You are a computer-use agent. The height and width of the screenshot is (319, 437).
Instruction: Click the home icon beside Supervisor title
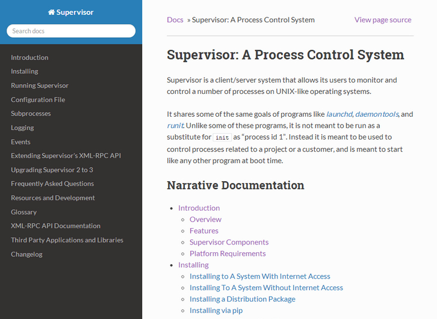51,12
